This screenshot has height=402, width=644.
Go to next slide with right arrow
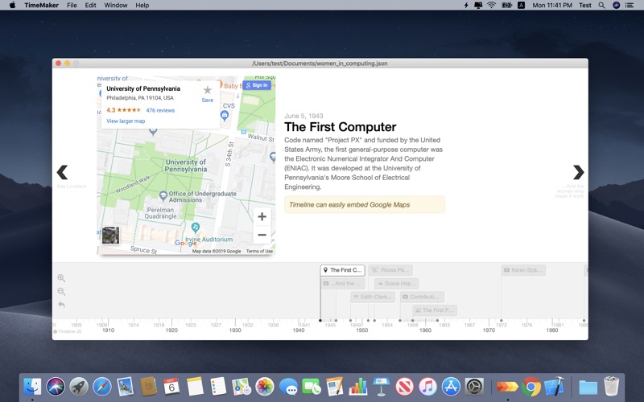tap(578, 172)
